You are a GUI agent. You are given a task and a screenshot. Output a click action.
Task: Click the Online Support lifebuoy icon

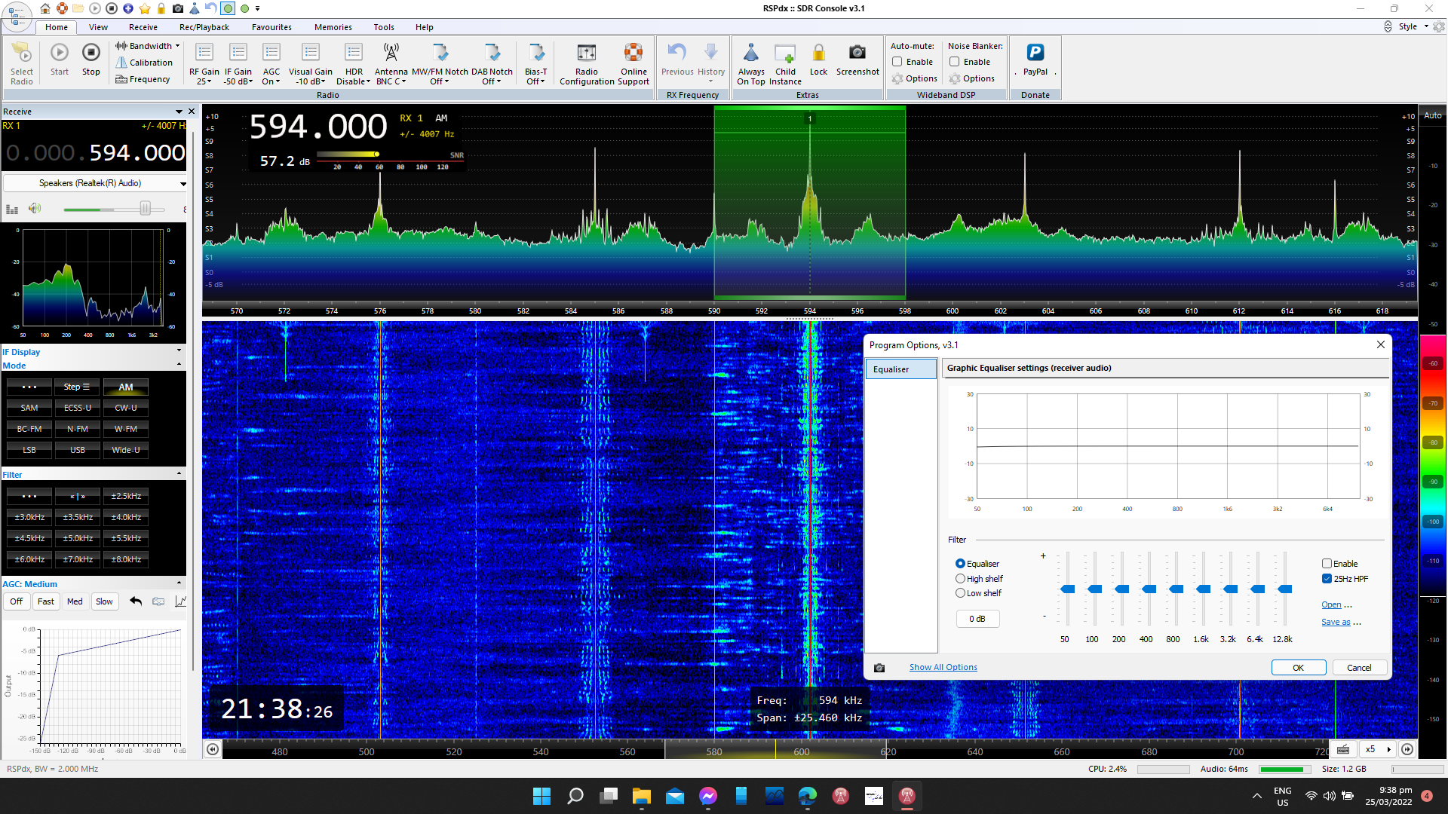(633, 53)
